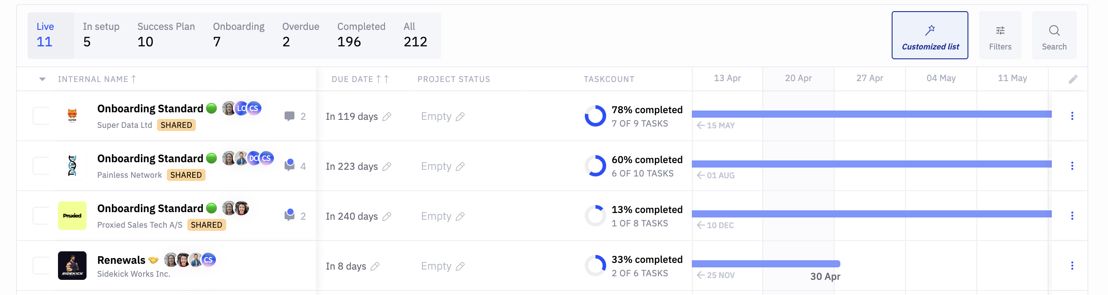Open the Renewals project link
The height and width of the screenshot is (295, 1108).
[x=121, y=260]
